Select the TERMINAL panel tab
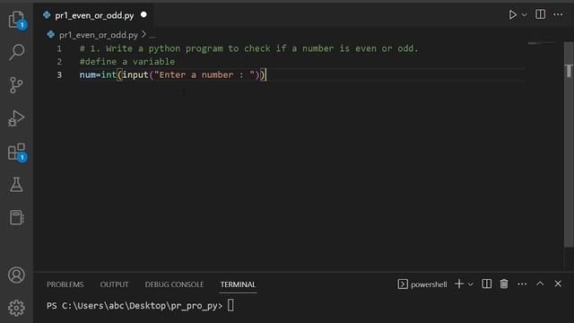Screen dimensions: 574x323 click(238, 284)
